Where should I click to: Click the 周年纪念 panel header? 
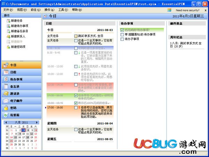[187, 37]
